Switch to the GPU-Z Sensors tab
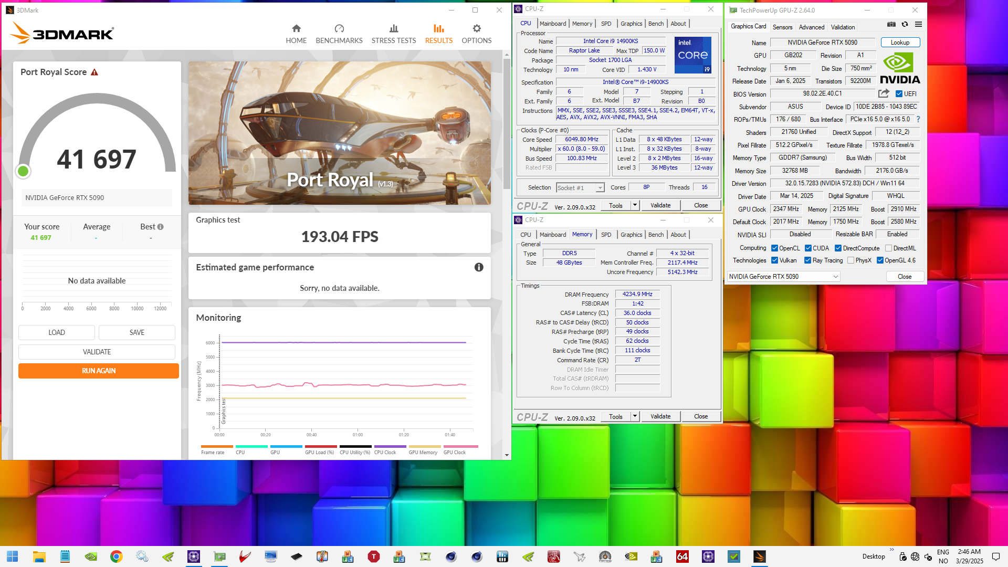This screenshot has height=567, width=1008. pos(782,27)
